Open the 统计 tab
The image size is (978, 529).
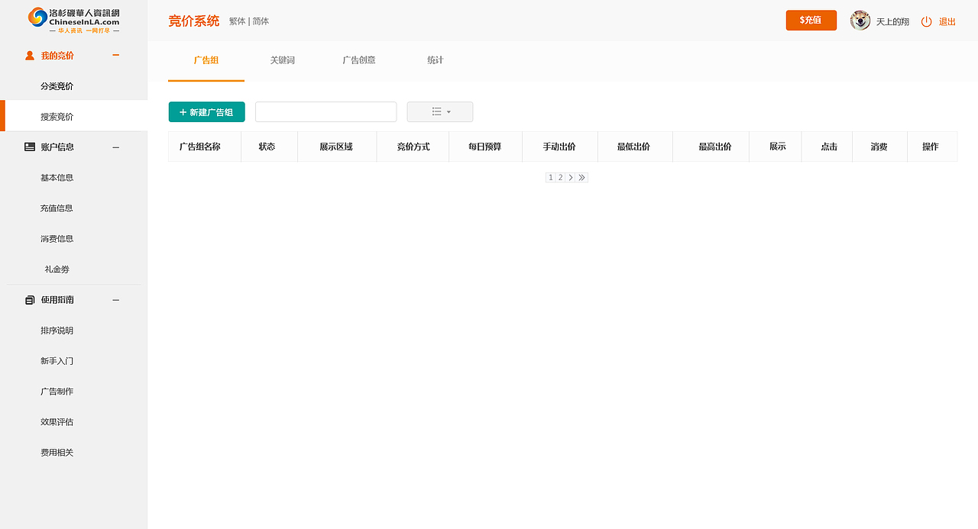coord(435,60)
